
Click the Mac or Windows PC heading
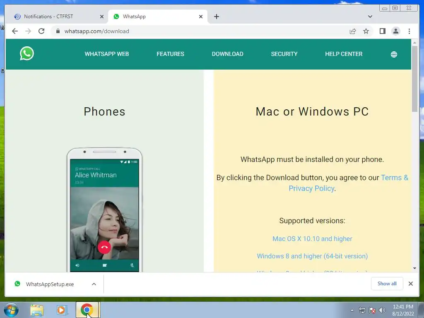[312, 112]
